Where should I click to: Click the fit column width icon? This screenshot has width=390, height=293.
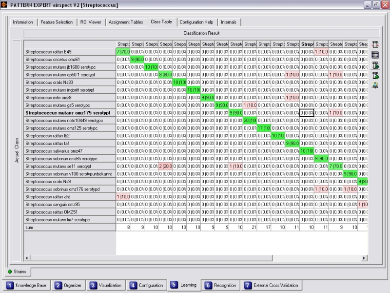click(375, 44)
